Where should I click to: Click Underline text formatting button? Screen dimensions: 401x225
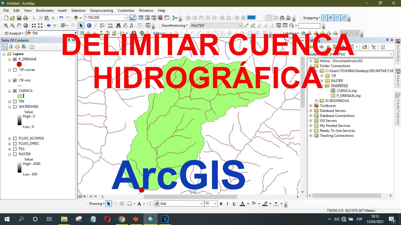click(x=234, y=204)
